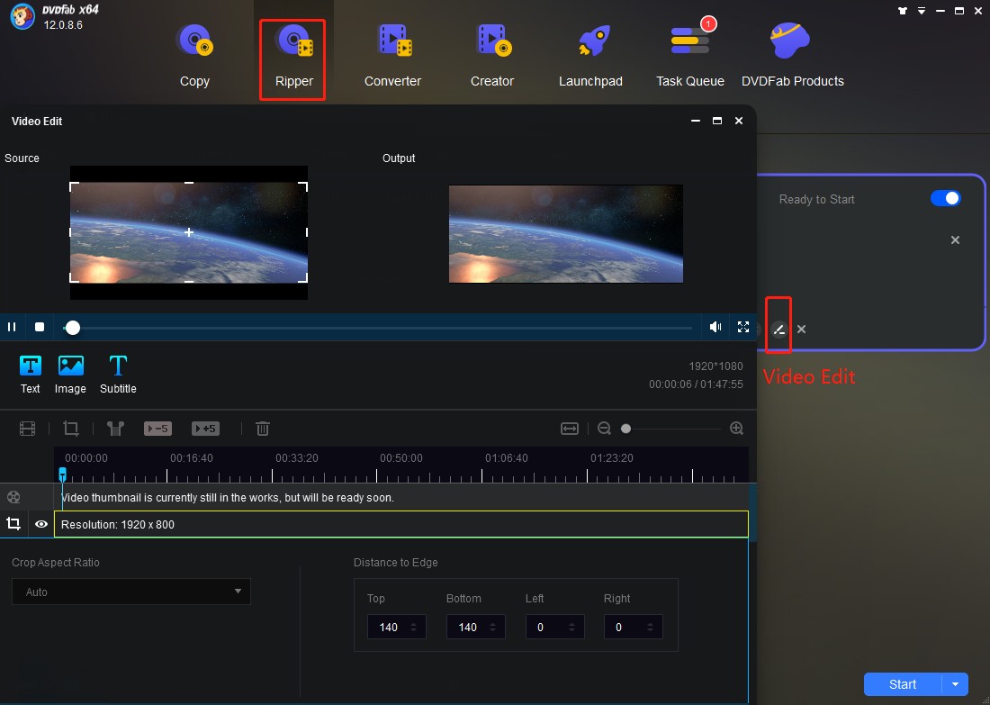Click the Trim icon in the timeline toolbar
Image resolution: width=990 pixels, height=705 pixels.
coord(115,428)
